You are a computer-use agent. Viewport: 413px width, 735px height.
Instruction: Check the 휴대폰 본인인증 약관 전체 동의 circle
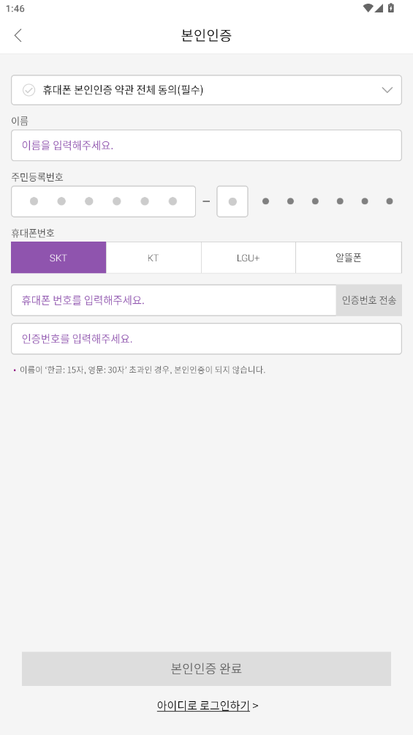(x=29, y=90)
